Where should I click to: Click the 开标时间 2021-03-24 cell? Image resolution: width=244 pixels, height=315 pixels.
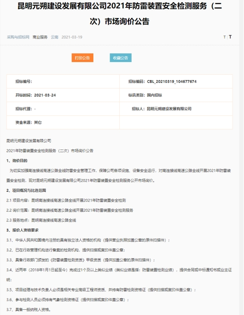63,95
